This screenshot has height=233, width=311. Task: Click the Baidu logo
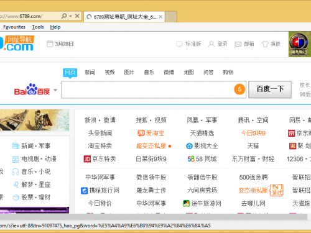(32, 89)
